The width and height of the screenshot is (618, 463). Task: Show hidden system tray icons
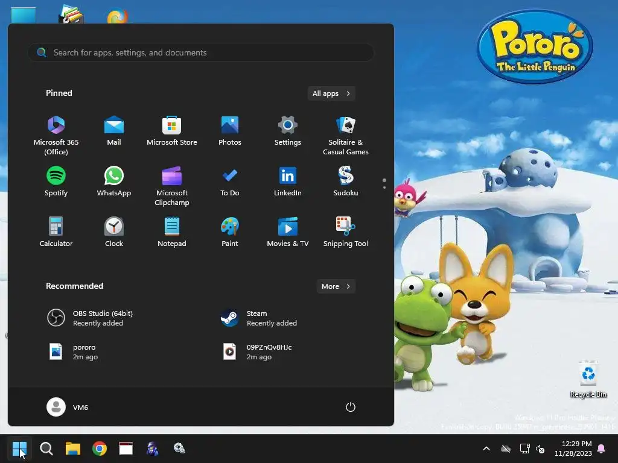point(486,449)
